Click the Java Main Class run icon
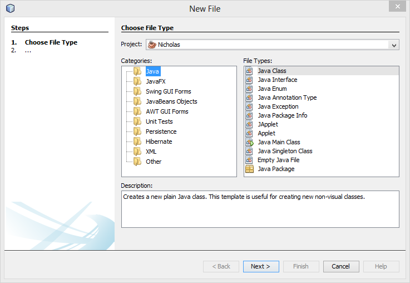Screen dimensions: 410x283 pyautogui.click(x=250, y=142)
